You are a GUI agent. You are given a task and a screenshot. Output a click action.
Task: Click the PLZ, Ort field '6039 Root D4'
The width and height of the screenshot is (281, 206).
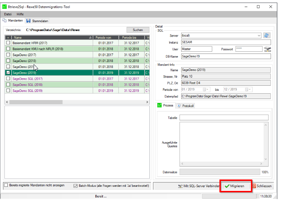226,83
